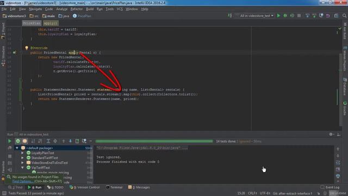Click the VCS Update Project icon
The height and width of the screenshot is (196, 348).
(x=307, y=16)
